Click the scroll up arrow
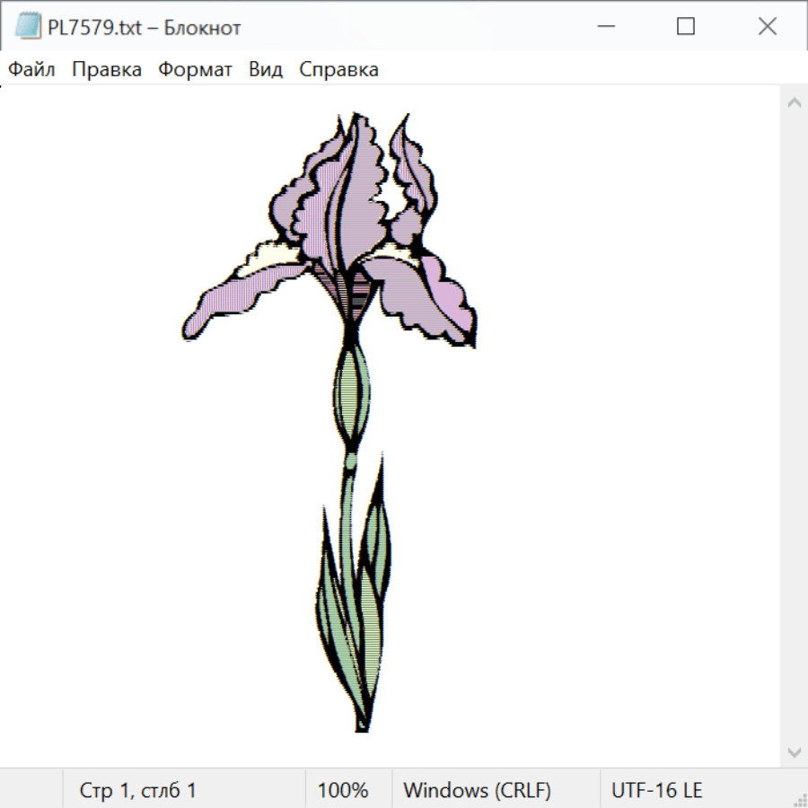 tap(794, 102)
